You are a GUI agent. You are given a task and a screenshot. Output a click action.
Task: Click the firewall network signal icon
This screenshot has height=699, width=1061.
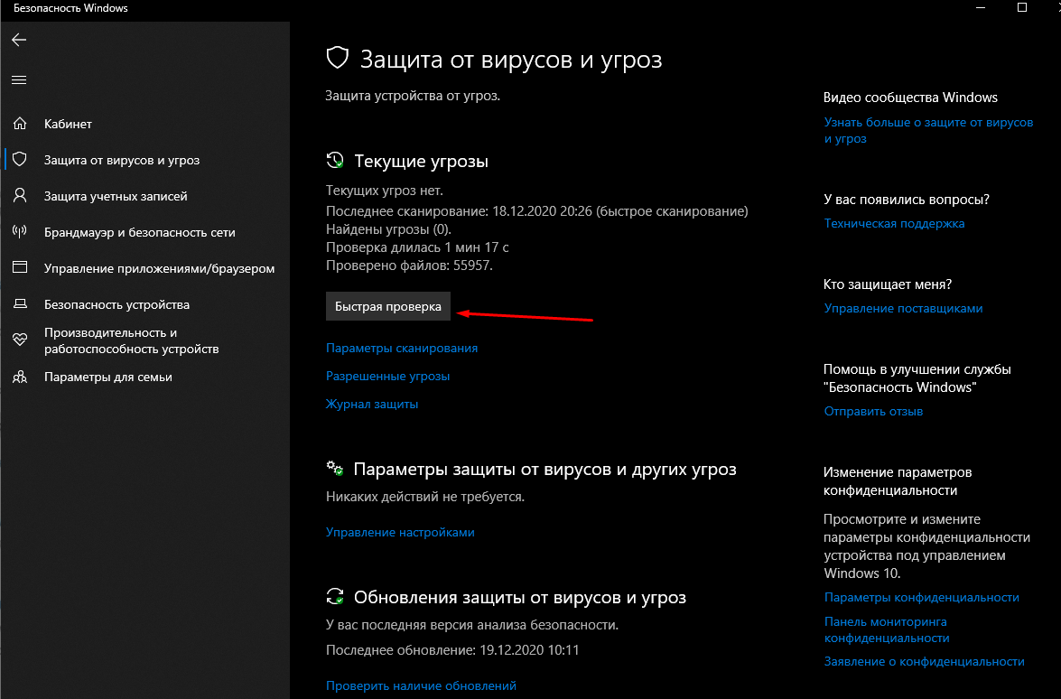tap(19, 232)
